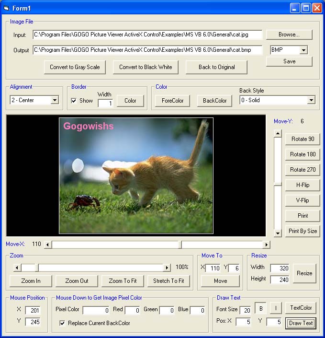Click the Move-Y vertical scrollbar thumb

tap(278, 184)
